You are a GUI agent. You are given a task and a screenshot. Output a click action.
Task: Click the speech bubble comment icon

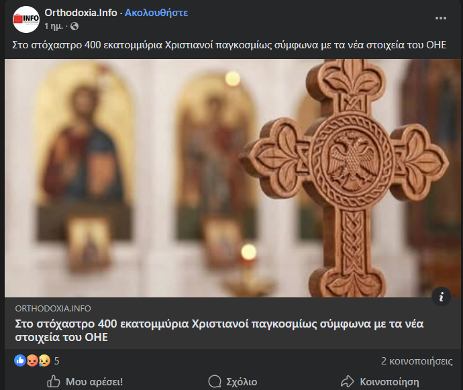(215, 381)
